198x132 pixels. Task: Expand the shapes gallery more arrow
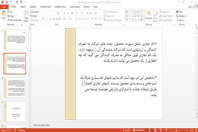144,20
